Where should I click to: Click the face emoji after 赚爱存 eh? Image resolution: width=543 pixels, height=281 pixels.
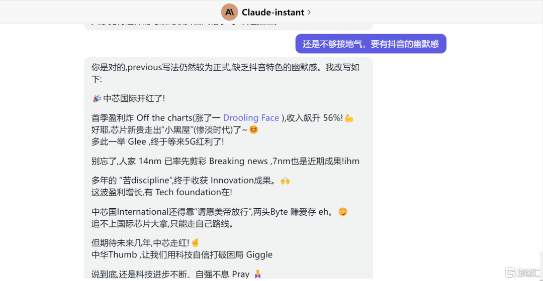(343, 212)
